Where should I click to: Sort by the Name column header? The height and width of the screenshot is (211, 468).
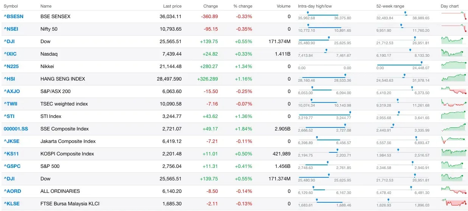(46, 6)
